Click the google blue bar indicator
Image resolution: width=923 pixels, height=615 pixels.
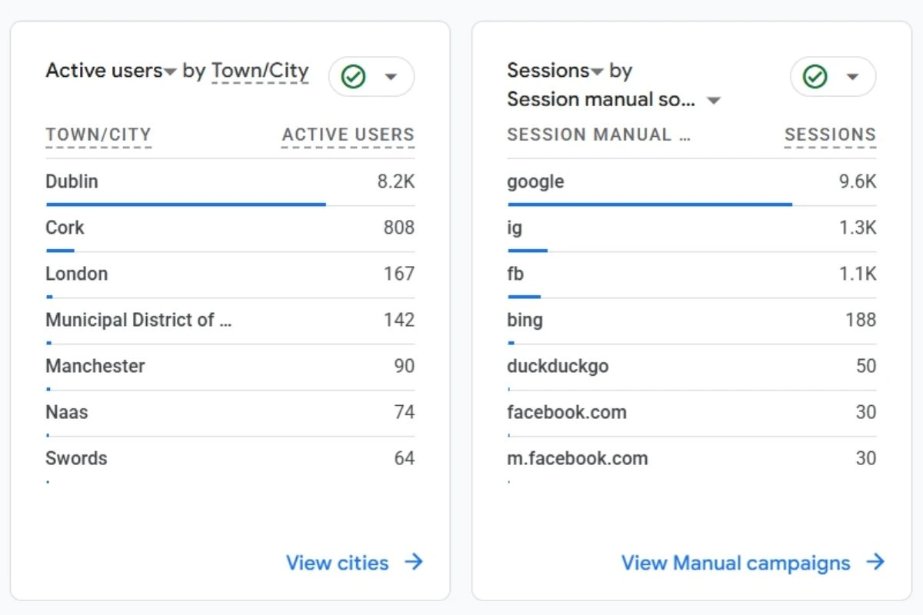tap(650, 204)
